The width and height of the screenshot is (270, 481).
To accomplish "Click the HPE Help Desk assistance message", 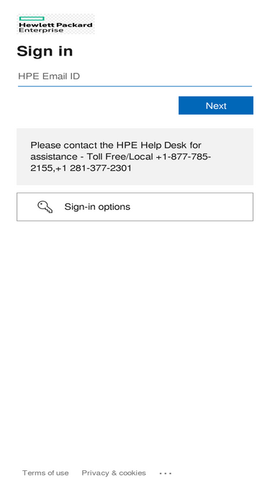I will (135, 156).
